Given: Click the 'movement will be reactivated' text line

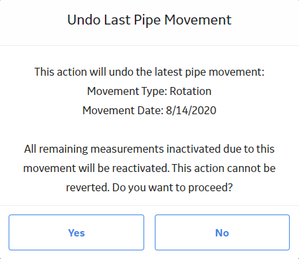Looking at the screenshot, I should 96,168.
